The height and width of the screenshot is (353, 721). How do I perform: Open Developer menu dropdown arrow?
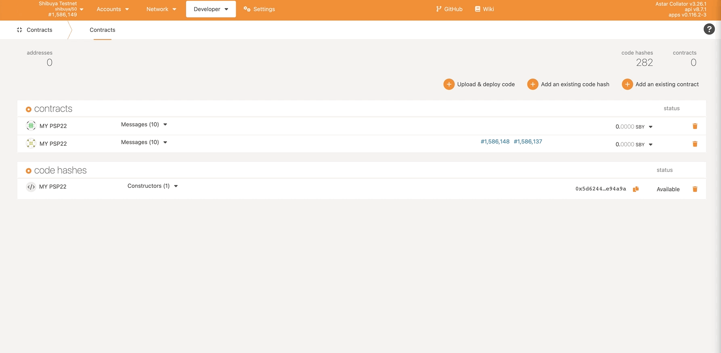(x=226, y=9)
